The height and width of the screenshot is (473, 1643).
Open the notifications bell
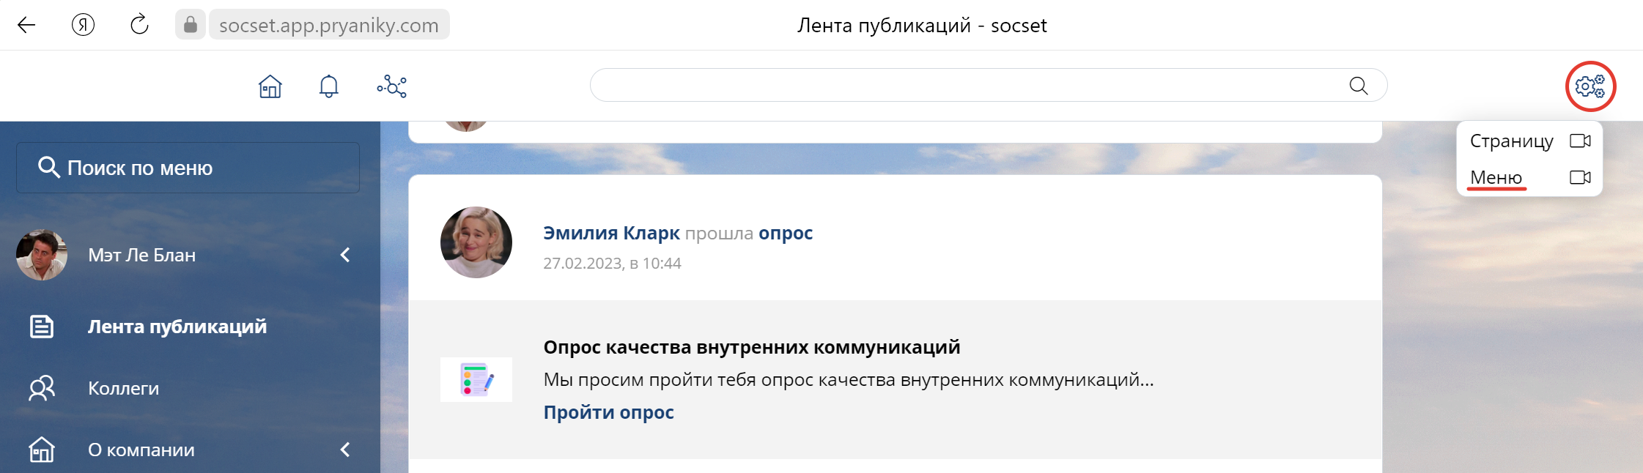[x=329, y=86]
